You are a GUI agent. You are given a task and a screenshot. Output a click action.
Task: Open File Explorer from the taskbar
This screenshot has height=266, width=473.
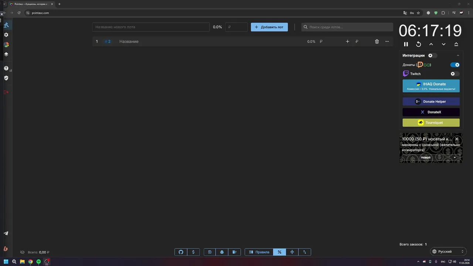[x=22, y=262]
